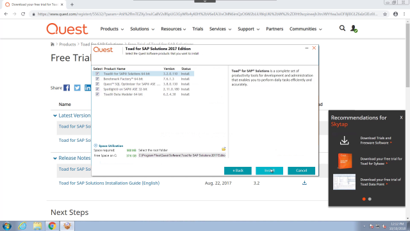
Task: Click Install button in installer
Action: click(x=269, y=171)
